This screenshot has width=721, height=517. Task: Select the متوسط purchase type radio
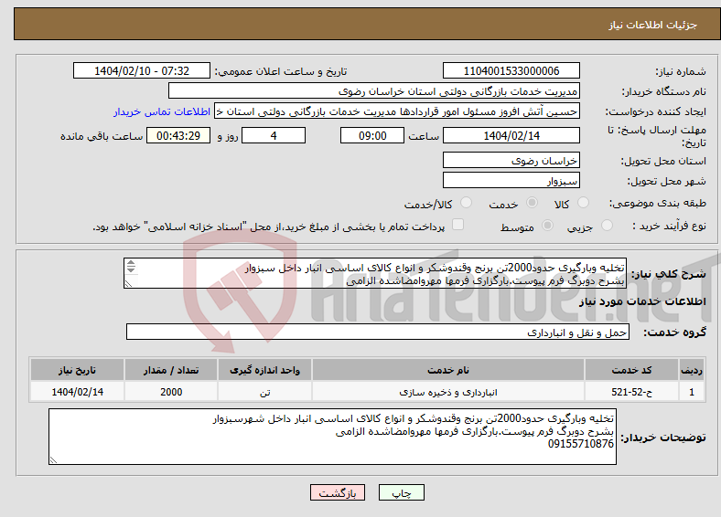pos(547,225)
